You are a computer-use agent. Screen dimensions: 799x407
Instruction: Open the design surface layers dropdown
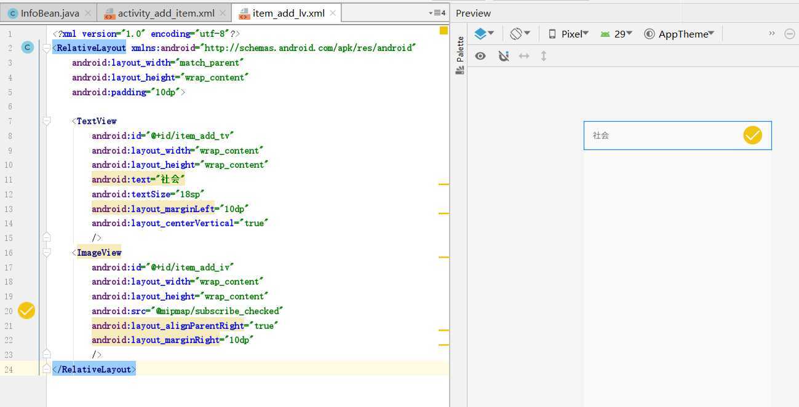(484, 34)
